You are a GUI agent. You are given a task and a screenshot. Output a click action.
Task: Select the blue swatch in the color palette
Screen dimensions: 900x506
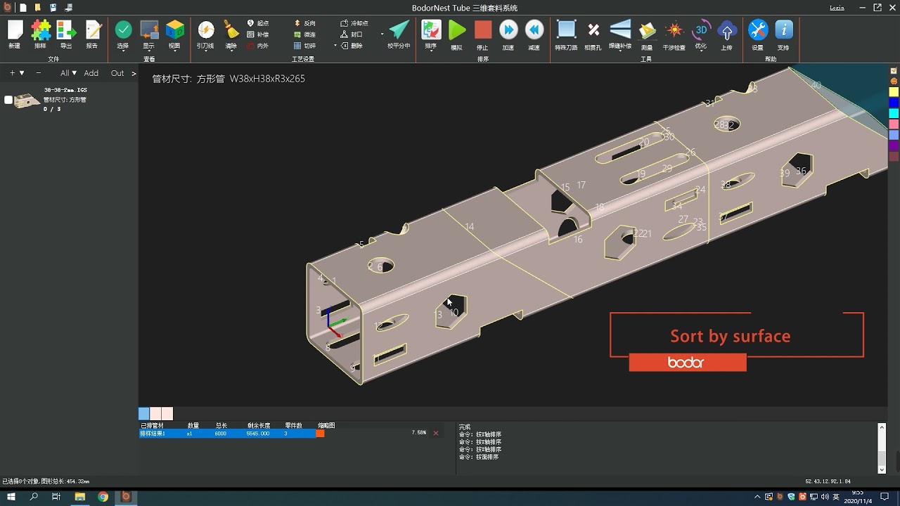click(894, 103)
